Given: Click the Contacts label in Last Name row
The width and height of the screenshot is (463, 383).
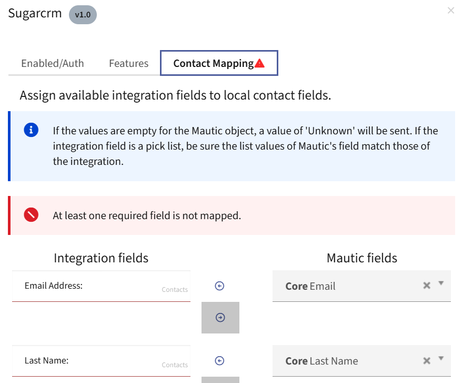Looking at the screenshot, I should click(x=175, y=365).
